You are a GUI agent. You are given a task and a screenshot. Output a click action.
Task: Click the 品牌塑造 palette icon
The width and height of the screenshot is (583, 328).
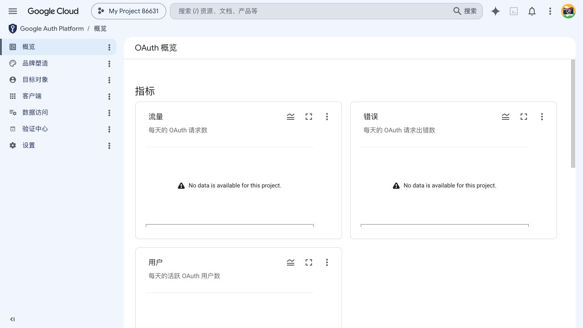point(13,63)
